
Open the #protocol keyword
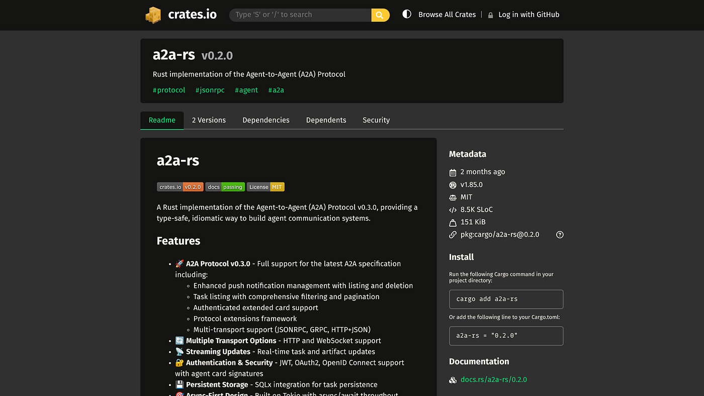(169, 90)
